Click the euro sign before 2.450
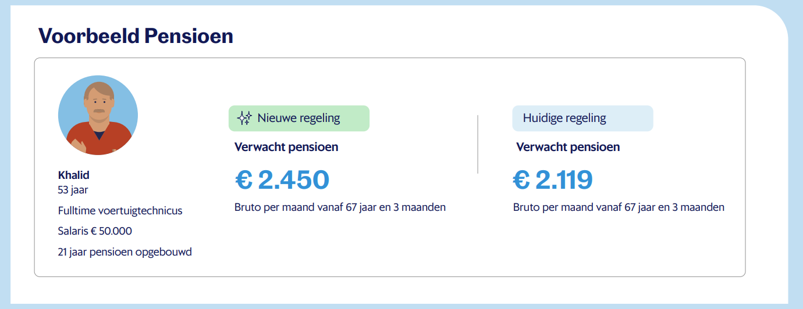This screenshot has height=309, width=803. pyautogui.click(x=244, y=180)
